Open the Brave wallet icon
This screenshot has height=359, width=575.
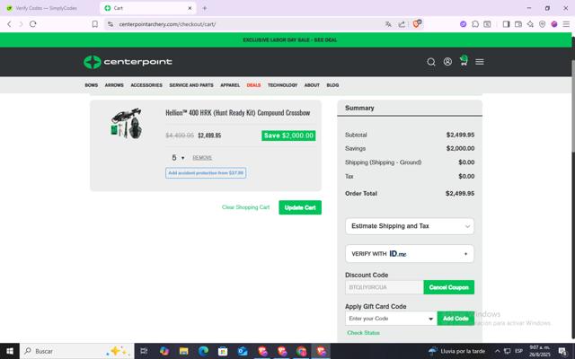[518, 24]
